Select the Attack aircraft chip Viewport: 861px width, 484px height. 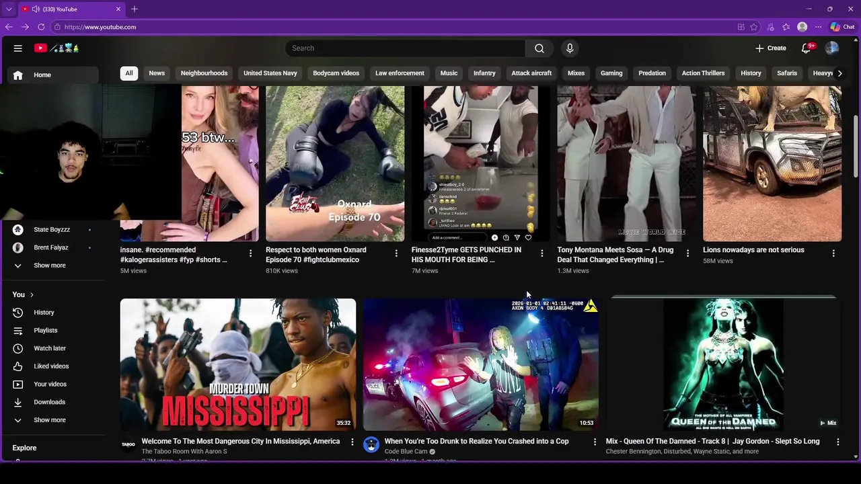coord(531,73)
